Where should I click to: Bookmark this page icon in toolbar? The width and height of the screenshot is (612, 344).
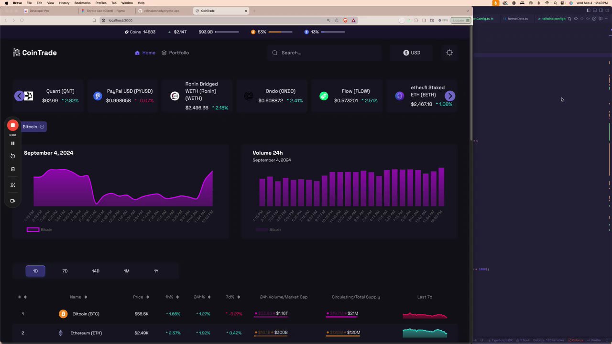tap(94, 20)
